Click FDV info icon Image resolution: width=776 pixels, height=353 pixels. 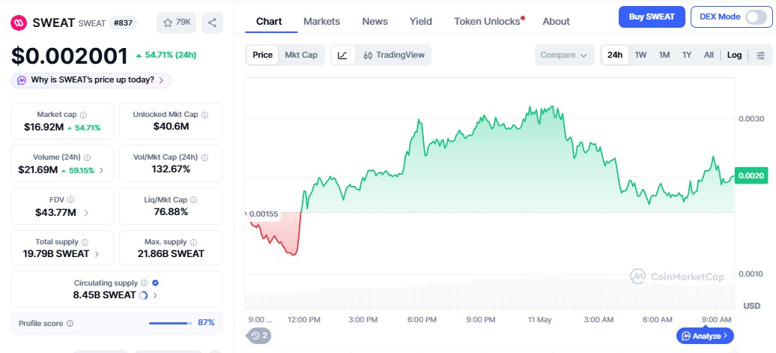(x=70, y=200)
